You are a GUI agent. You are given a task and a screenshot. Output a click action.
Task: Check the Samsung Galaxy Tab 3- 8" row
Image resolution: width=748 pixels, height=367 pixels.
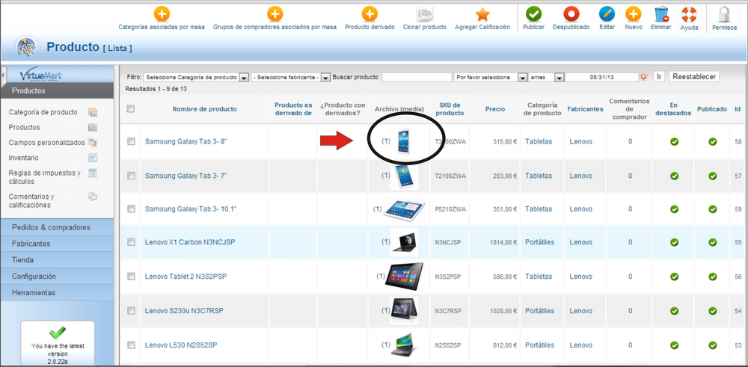coord(131,141)
